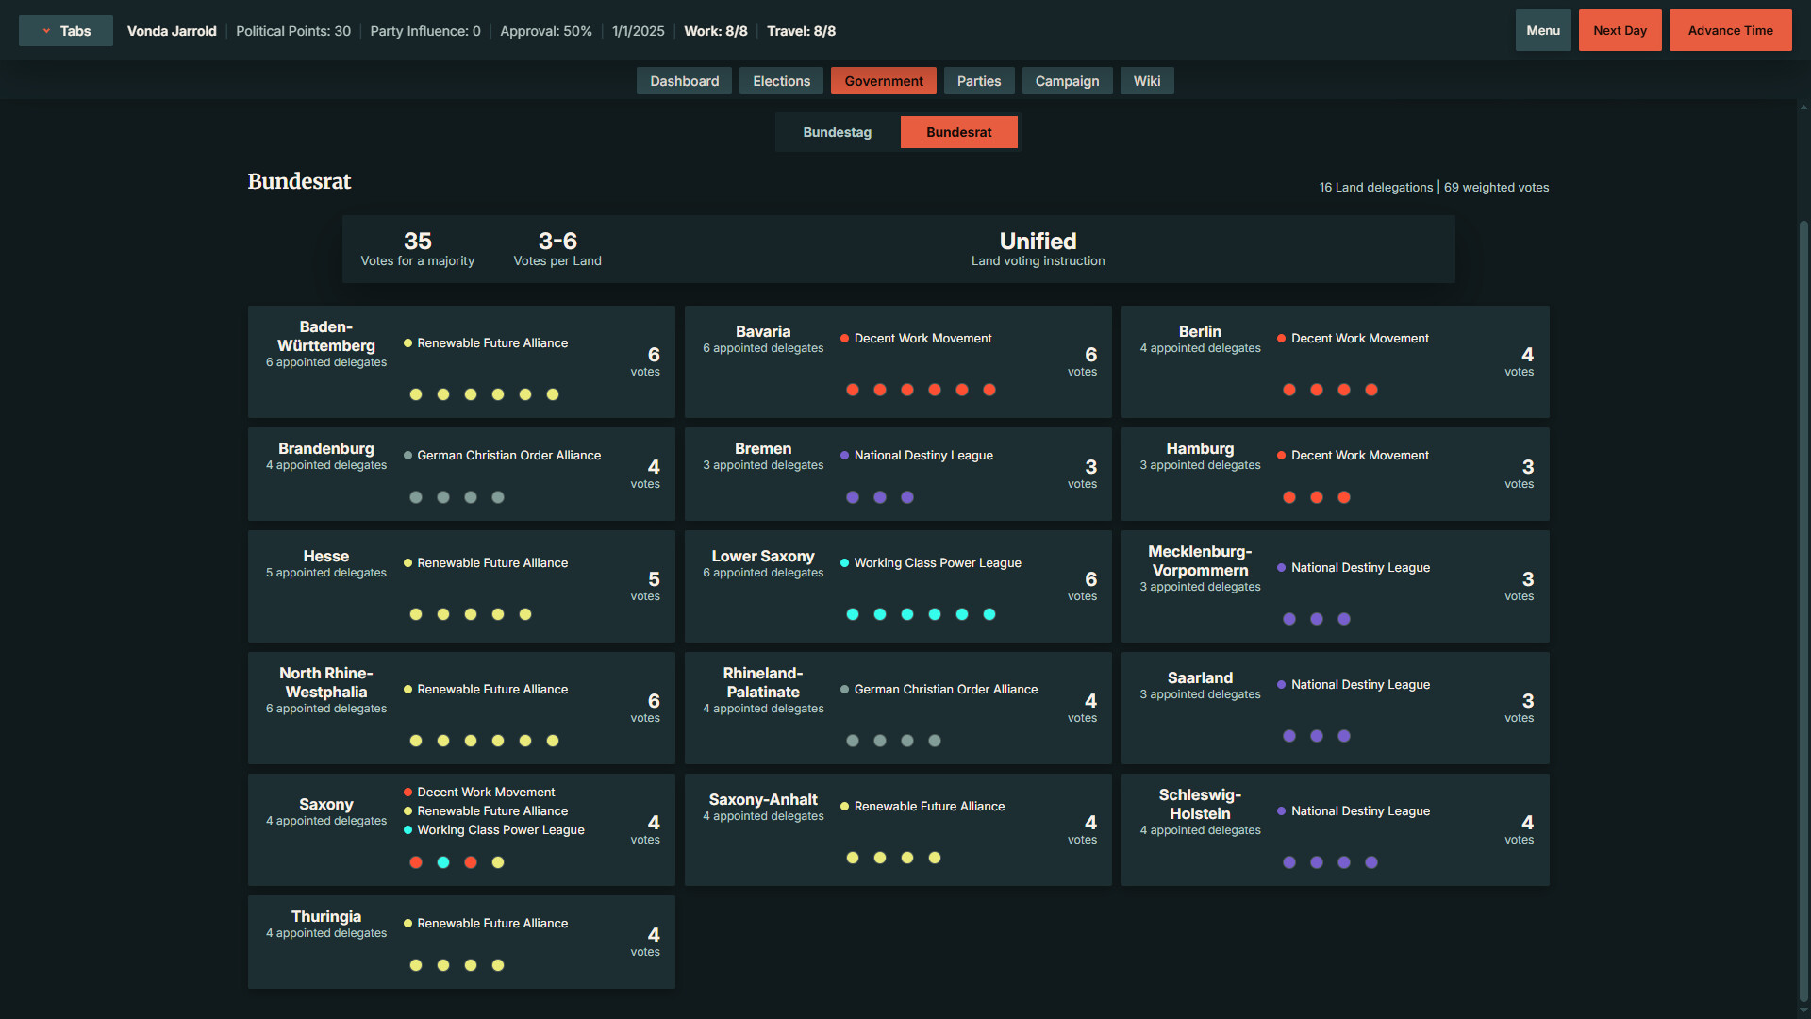Click last cyan delegate dot in Lower Saxony

pos(989,614)
